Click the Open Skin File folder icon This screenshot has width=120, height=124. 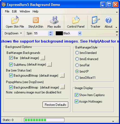coord(15,20)
